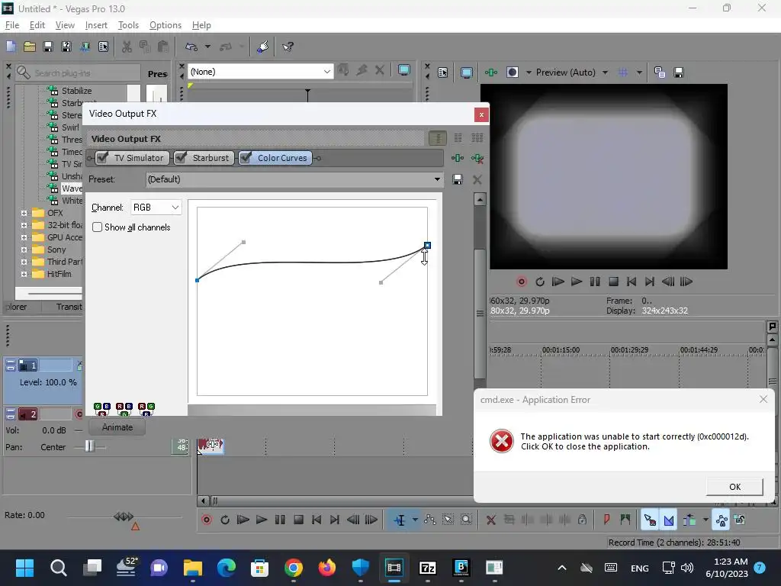Select the Envelope Edit tool
The width and height of the screenshot is (781, 586).
pyautogui.click(x=430, y=520)
